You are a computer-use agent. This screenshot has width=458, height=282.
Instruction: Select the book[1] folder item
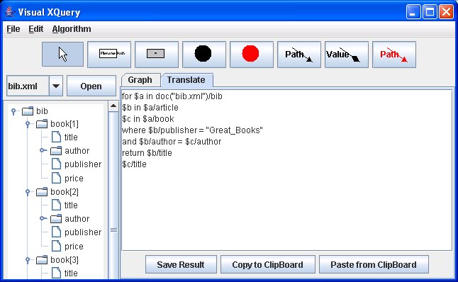tap(57, 124)
